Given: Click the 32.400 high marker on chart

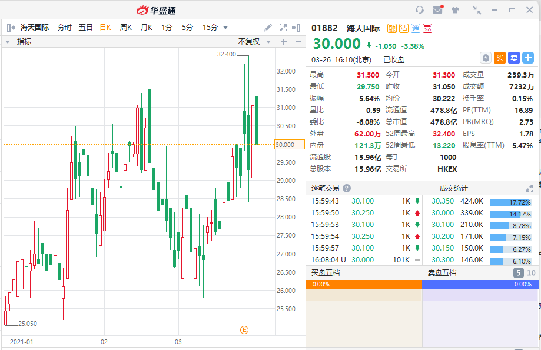Looking at the screenshot, I should [227, 54].
